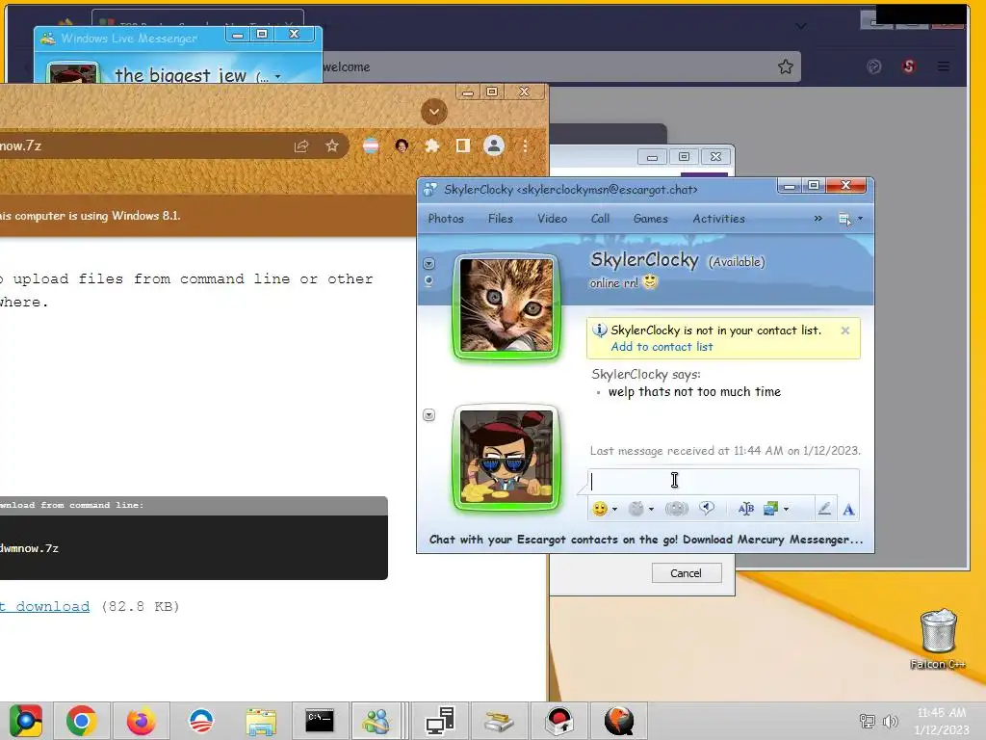This screenshot has width=986, height=740.
Task: Show more toolbar options chevron in chat
Action: pyautogui.click(x=818, y=219)
